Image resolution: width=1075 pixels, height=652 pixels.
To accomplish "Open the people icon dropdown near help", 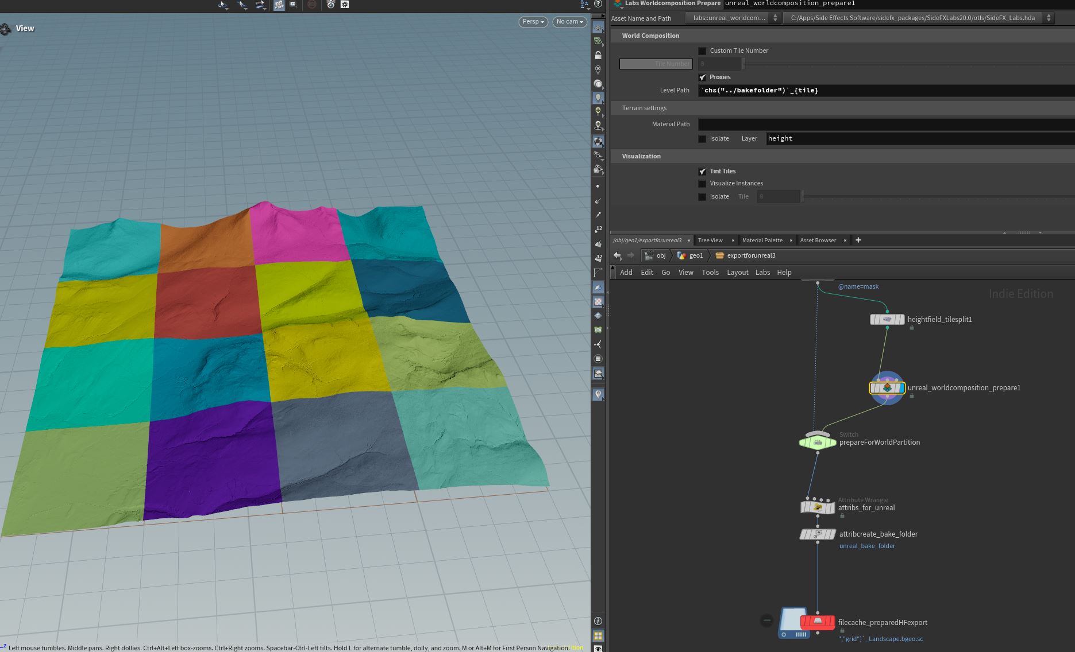I will [x=585, y=5].
